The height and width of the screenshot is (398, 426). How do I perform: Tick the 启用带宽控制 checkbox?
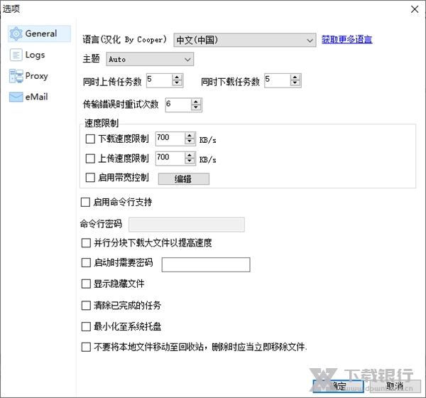pos(90,178)
